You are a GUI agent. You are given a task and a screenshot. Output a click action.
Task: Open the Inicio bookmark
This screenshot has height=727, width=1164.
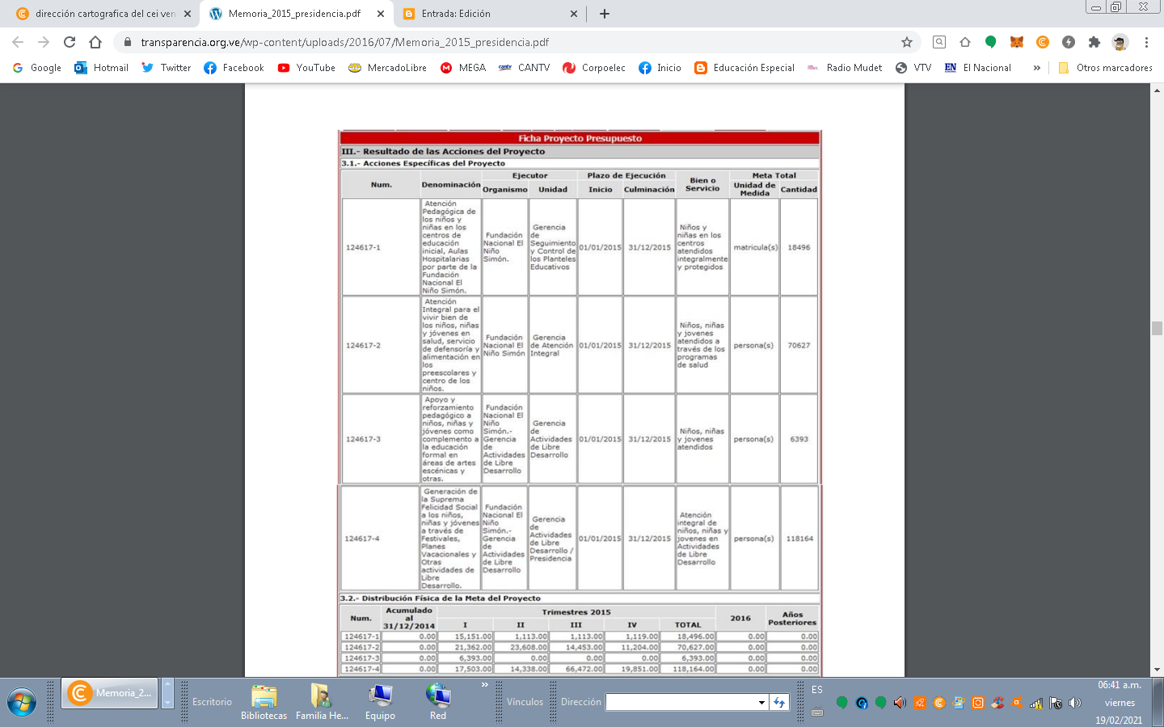[x=660, y=68]
